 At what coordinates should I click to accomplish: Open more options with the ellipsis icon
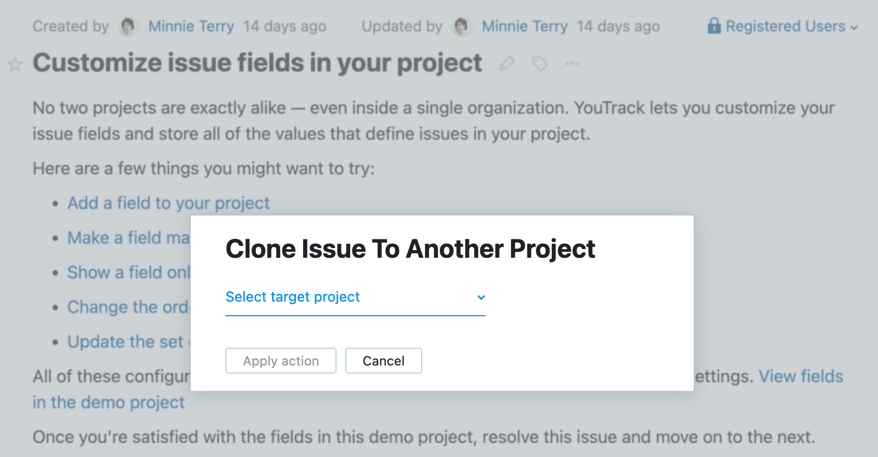tap(572, 63)
